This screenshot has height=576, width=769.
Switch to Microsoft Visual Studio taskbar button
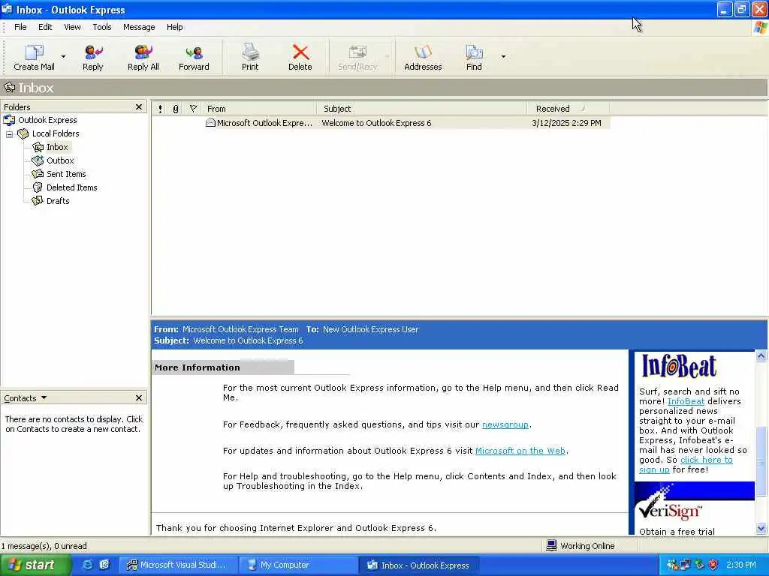pos(179,565)
